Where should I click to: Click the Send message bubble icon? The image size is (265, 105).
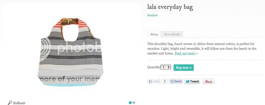click(172, 82)
